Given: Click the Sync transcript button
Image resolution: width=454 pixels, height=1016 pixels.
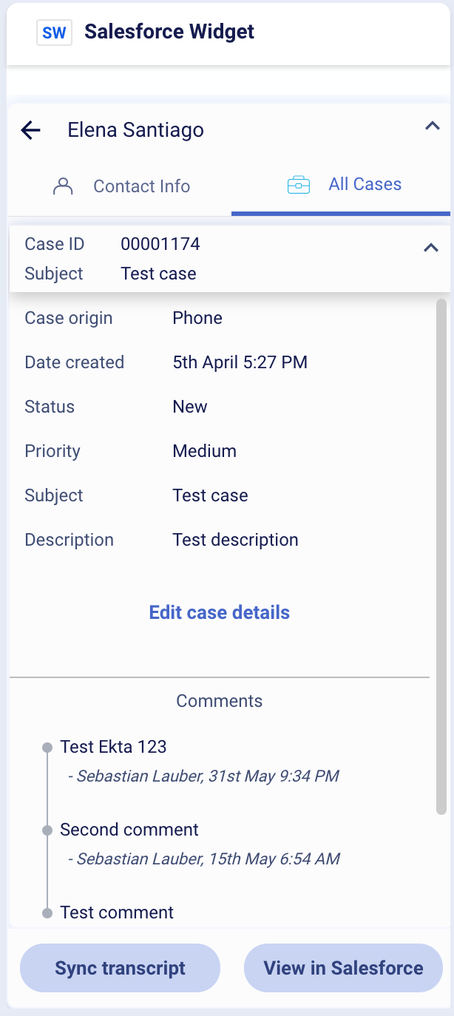Looking at the screenshot, I should (x=121, y=968).
